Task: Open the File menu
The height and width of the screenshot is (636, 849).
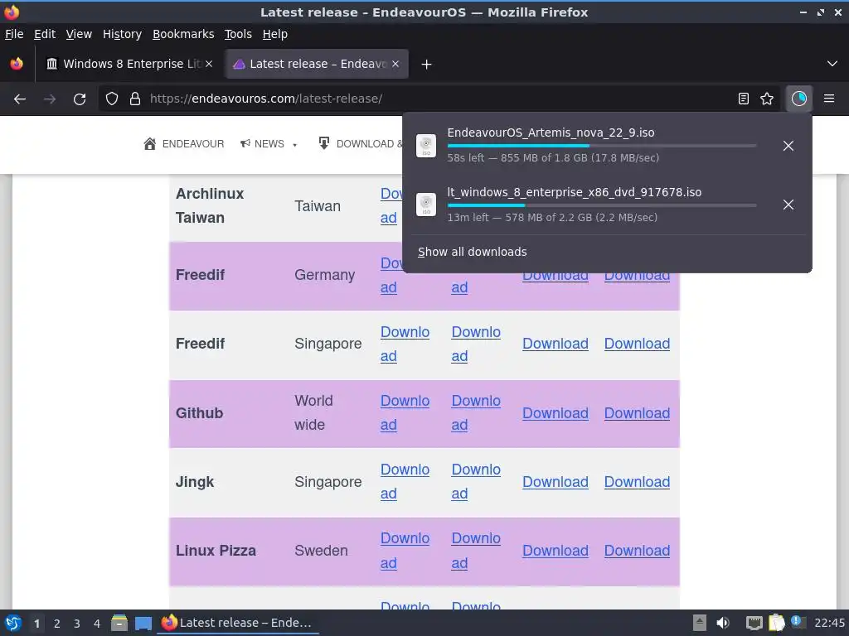Action: tap(14, 34)
